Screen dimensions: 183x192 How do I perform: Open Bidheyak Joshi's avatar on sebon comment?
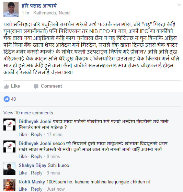click(x=9, y=146)
